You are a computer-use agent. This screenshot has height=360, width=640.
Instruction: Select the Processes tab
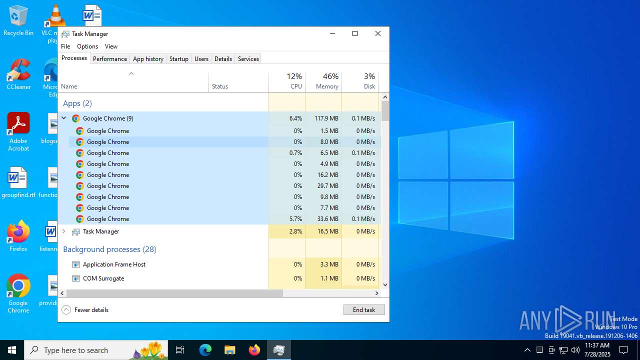pos(74,58)
